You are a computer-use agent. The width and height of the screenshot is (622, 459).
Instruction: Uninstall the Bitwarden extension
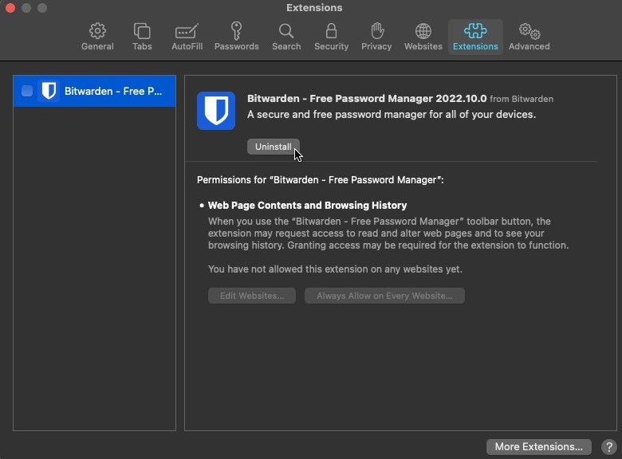click(x=273, y=147)
